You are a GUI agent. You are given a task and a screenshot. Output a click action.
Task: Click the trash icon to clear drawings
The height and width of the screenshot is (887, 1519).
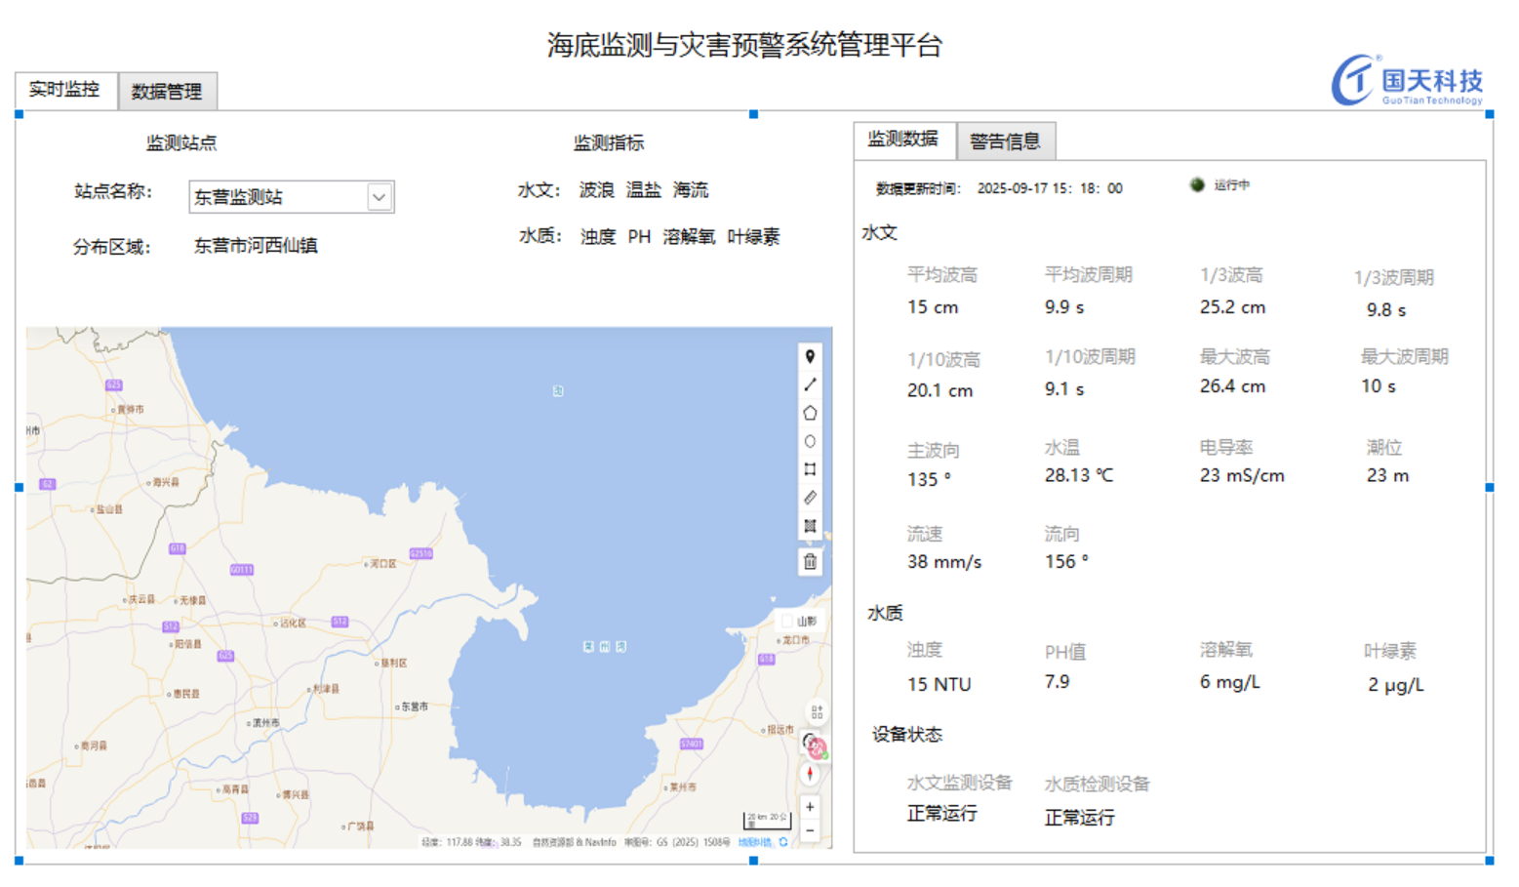coord(810,561)
